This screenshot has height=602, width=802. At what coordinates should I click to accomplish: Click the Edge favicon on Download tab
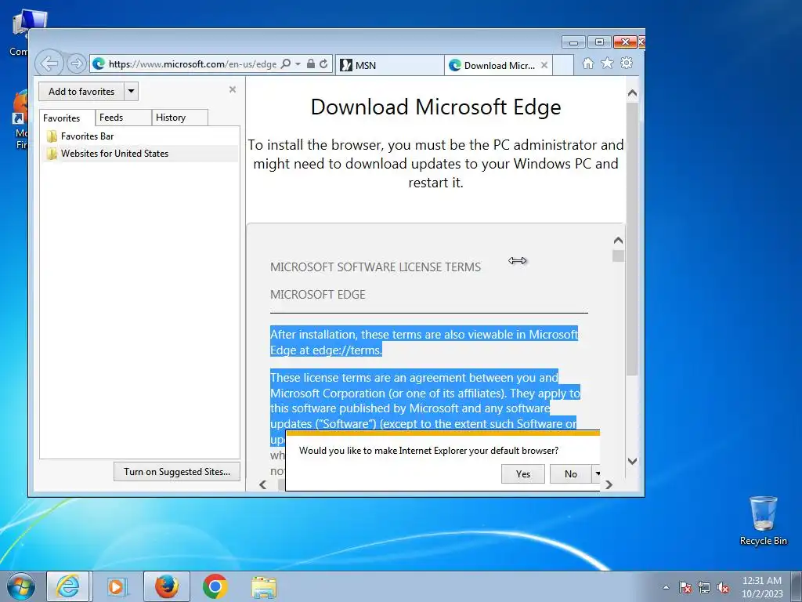[x=455, y=65]
